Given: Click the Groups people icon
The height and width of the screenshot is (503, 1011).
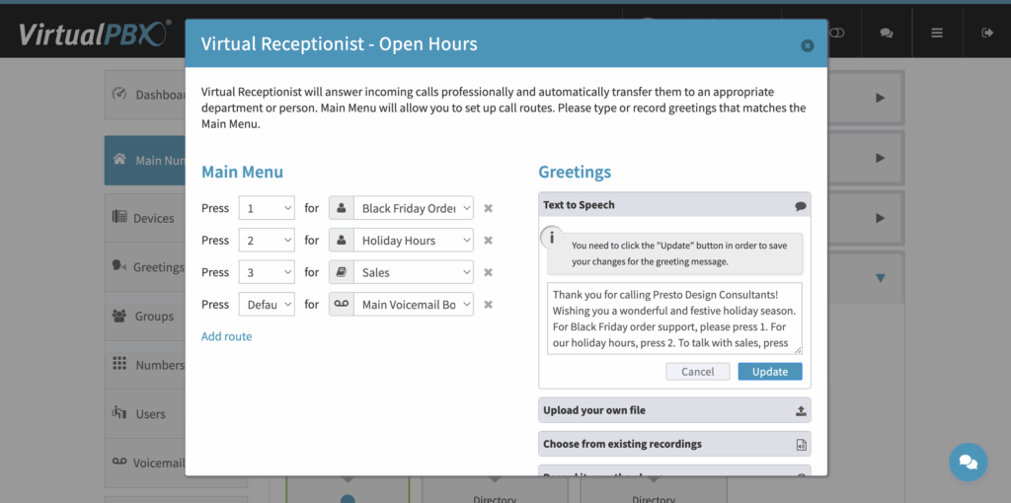Looking at the screenshot, I should click(x=119, y=316).
